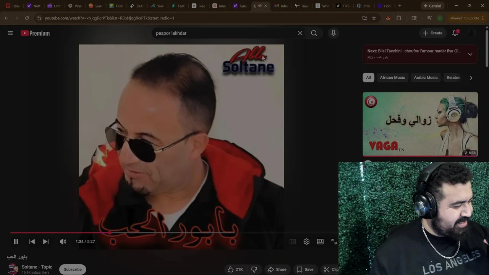The height and width of the screenshot is (275, 489).
Task: Skip to the next video
Action: (46, 241)
